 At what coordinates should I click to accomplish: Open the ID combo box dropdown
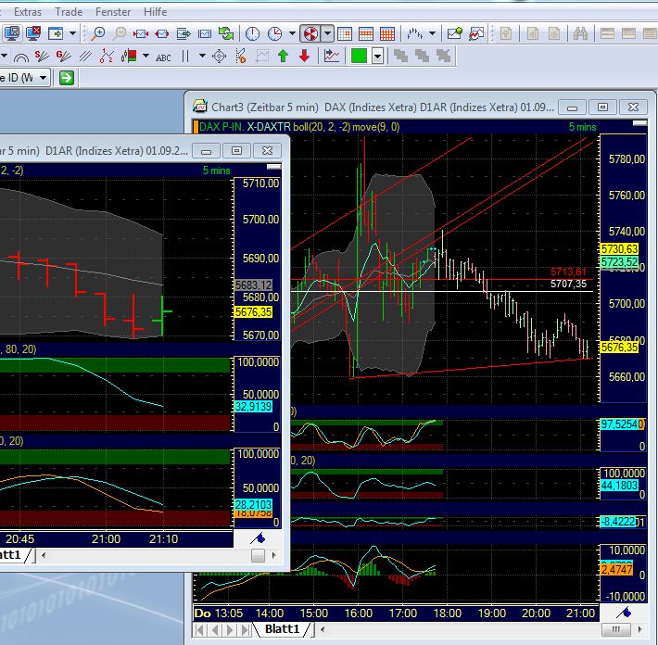click(43, 78)
